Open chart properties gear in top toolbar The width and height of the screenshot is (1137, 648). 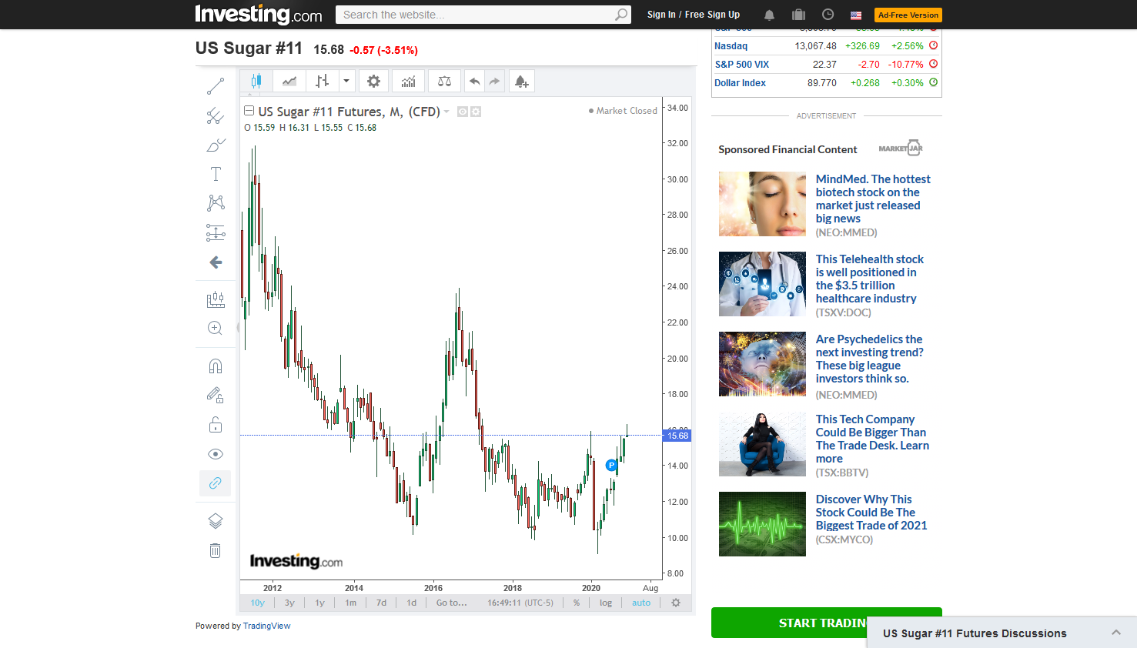tap(373, 81)
